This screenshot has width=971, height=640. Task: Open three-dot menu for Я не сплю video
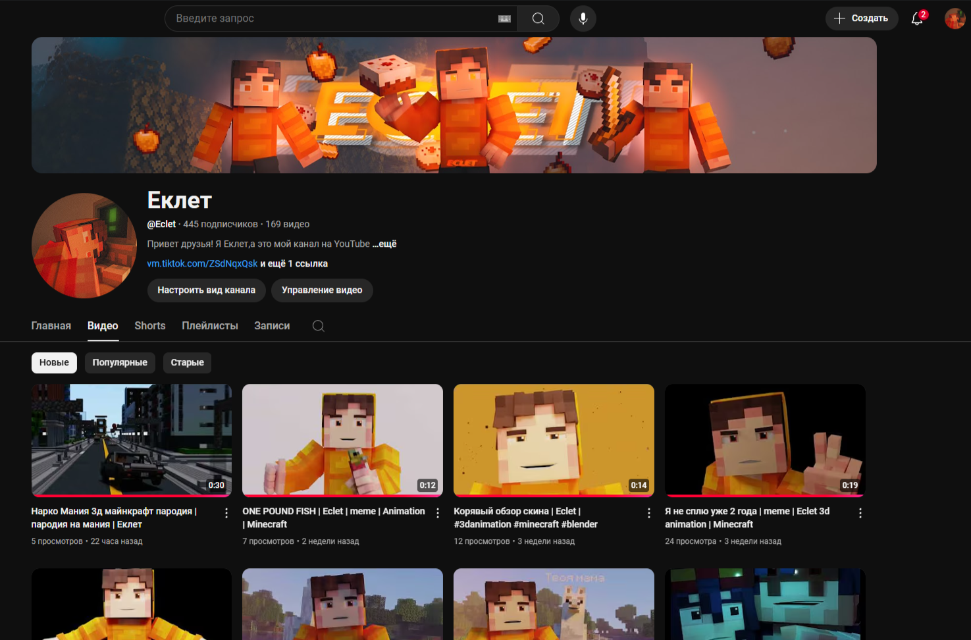click(860, 513)
